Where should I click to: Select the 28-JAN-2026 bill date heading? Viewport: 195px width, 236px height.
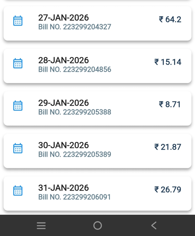(63, 60)
